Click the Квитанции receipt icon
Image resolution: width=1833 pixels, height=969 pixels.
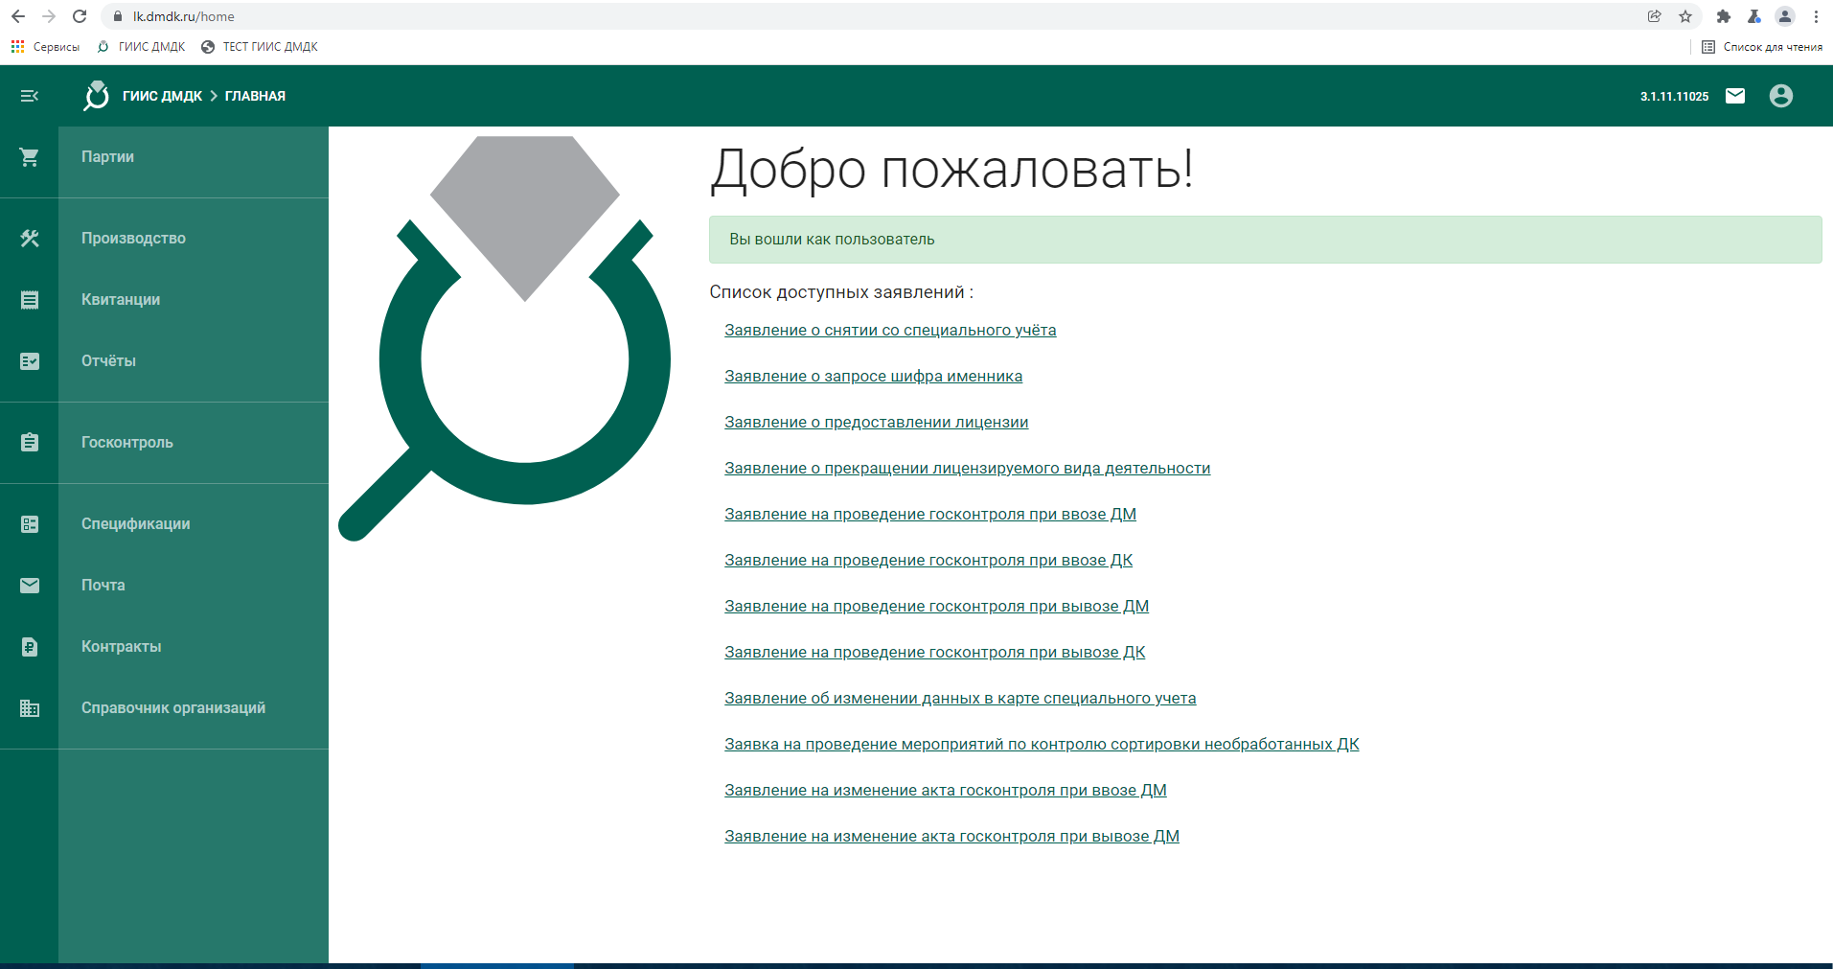(30, 300)
